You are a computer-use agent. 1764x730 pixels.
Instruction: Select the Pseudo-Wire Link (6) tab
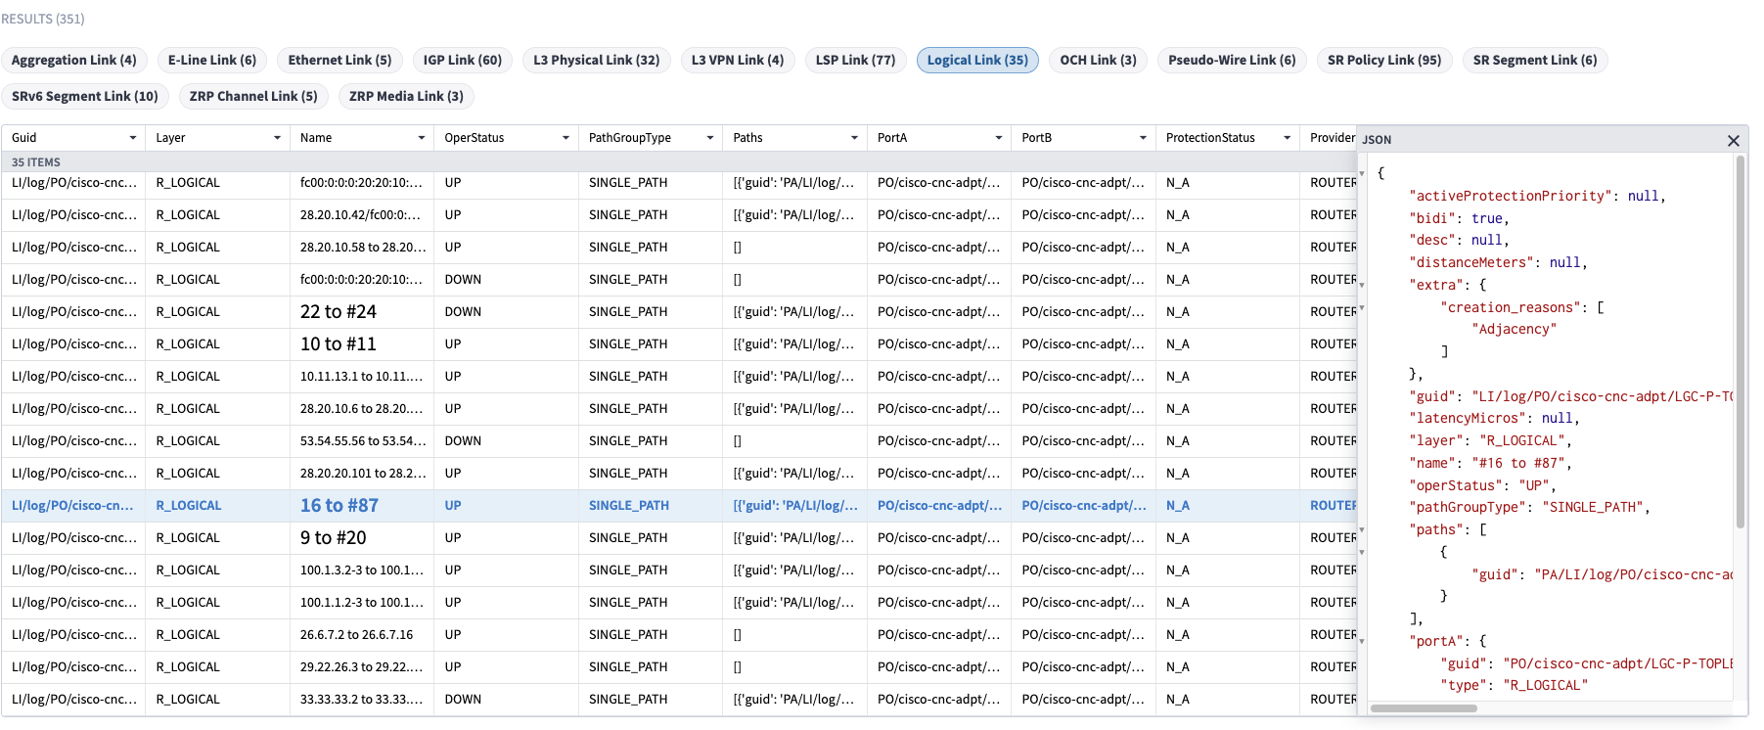pyautogui.click(x=1232, y=60)
